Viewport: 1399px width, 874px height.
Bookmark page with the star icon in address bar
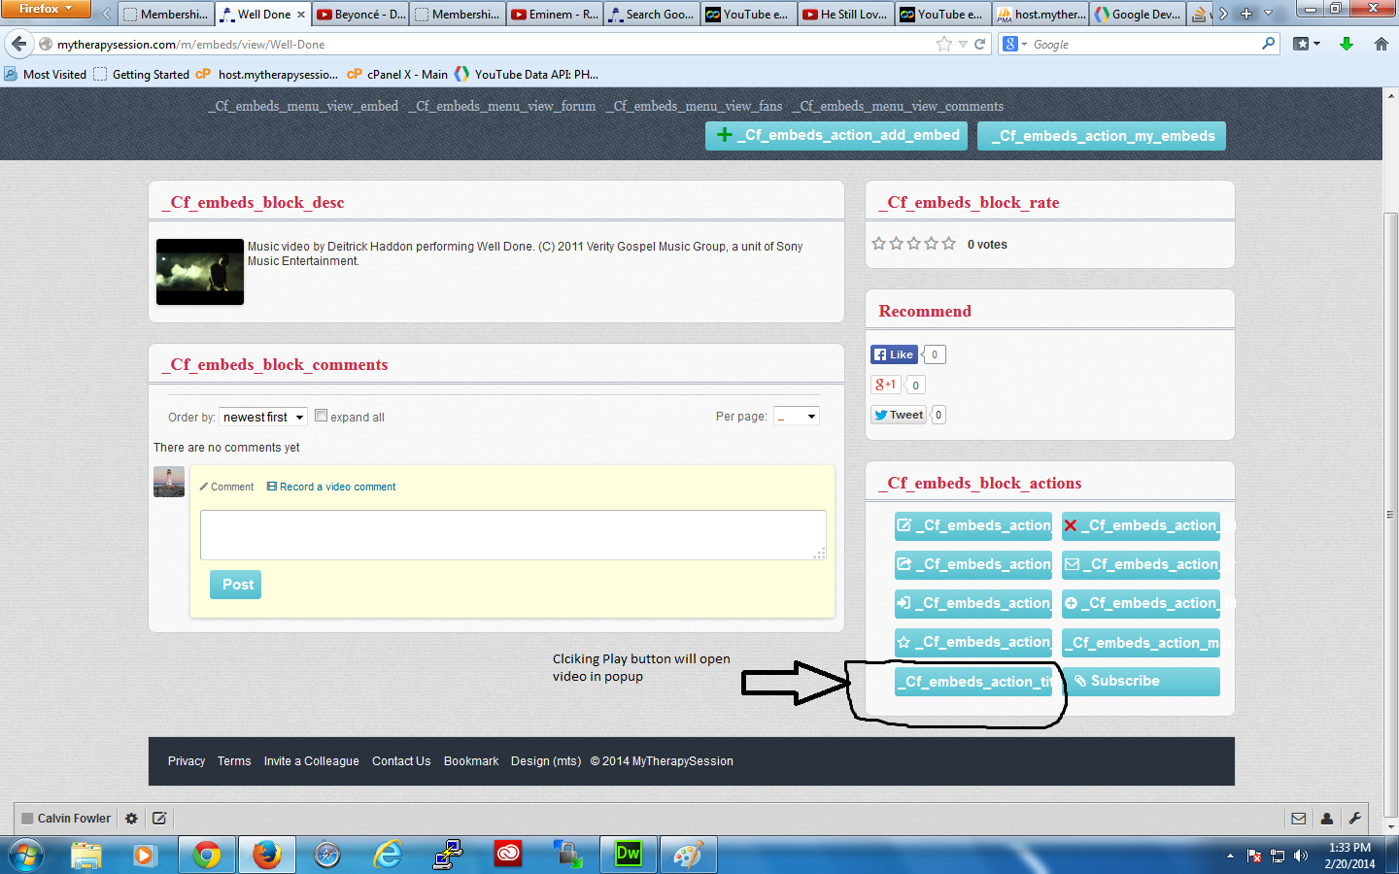click(x=943, y=44)
